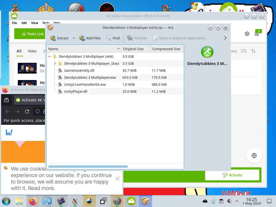The height and width of the screenshot is (207, 276).
Task: Click Open in External Application button
Action: pyautogui.click(x=179, y=38)
